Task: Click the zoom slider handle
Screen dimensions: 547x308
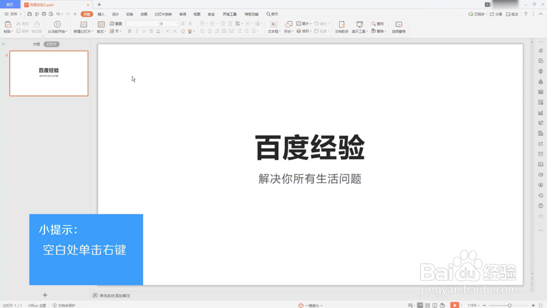Action: pyautogui.click(x=509, y=305)
